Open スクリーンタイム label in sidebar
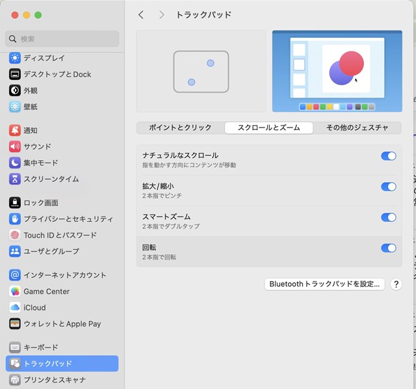 (51, 179)
